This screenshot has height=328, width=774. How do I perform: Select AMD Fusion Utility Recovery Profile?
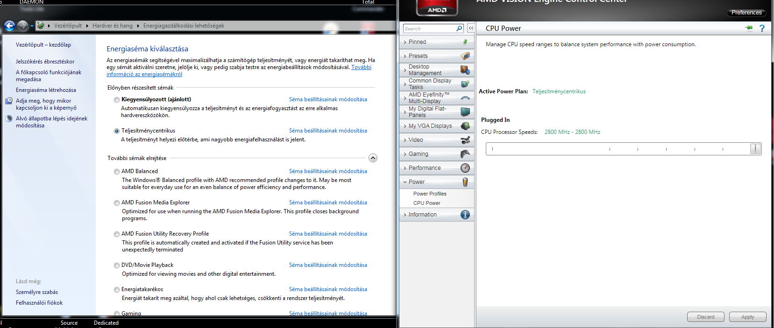click(117, 234)
